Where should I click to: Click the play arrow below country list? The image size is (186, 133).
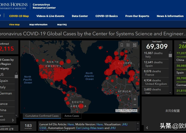click(x=13, y=120)
